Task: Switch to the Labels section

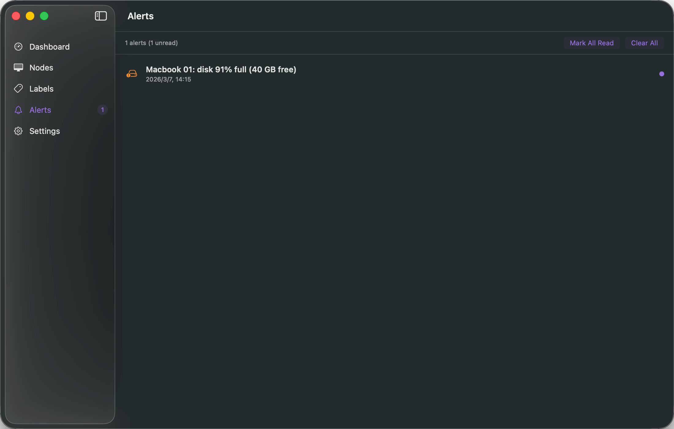Action: point(41,89)
